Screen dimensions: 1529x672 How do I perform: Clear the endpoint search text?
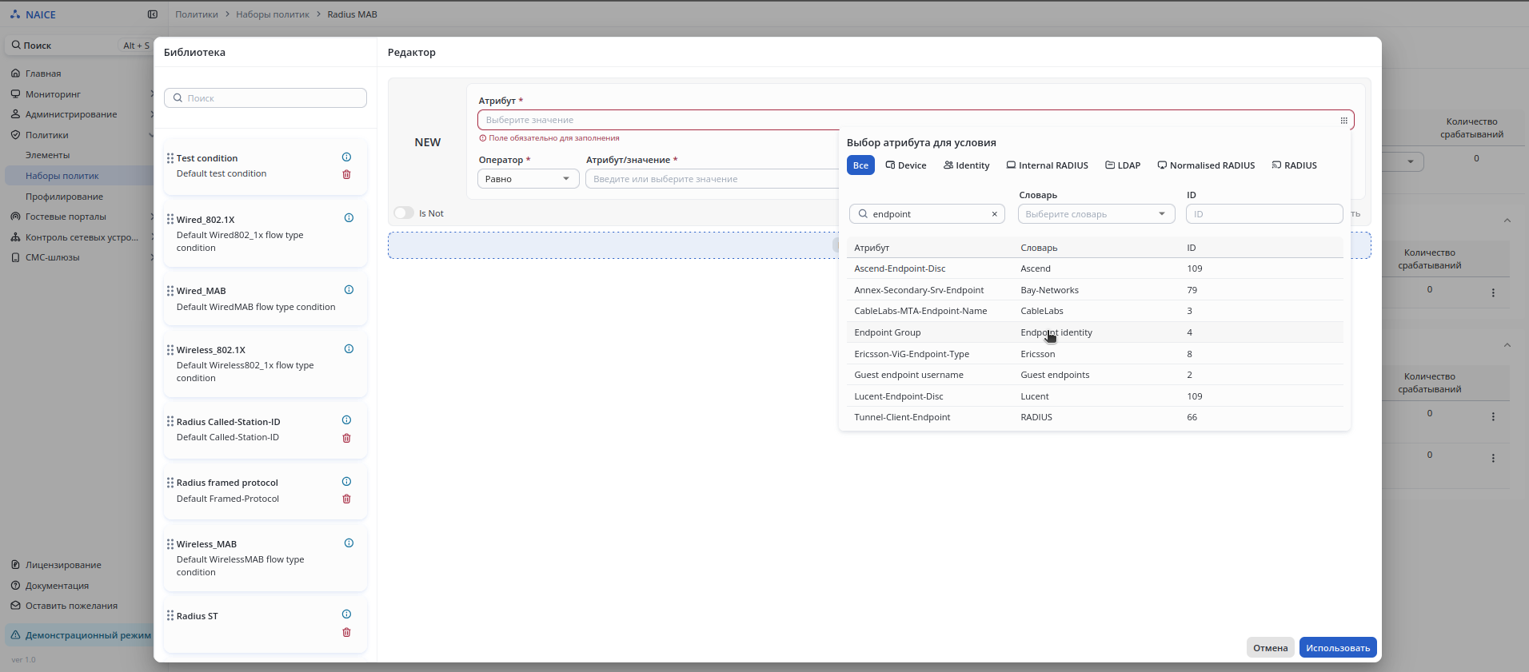pos(994,214)
